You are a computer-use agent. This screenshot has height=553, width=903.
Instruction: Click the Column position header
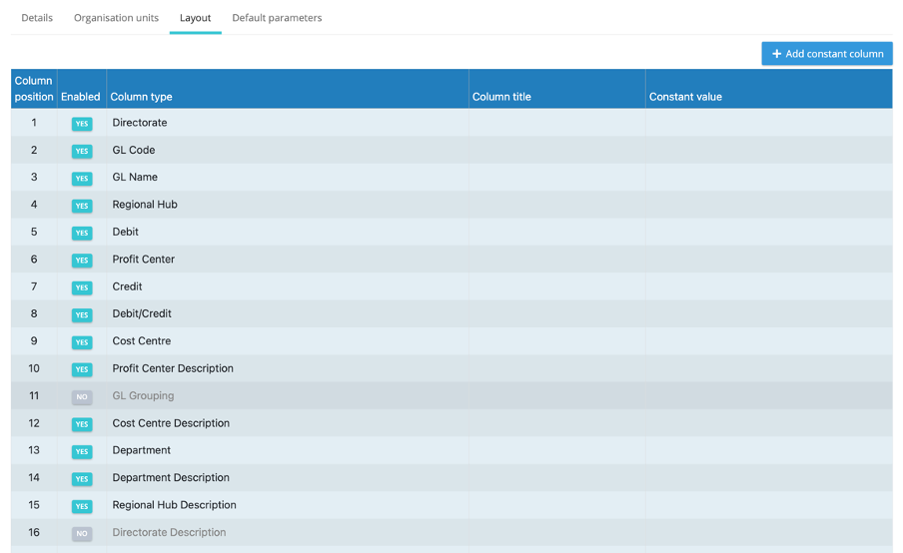(x=34, y=89)
